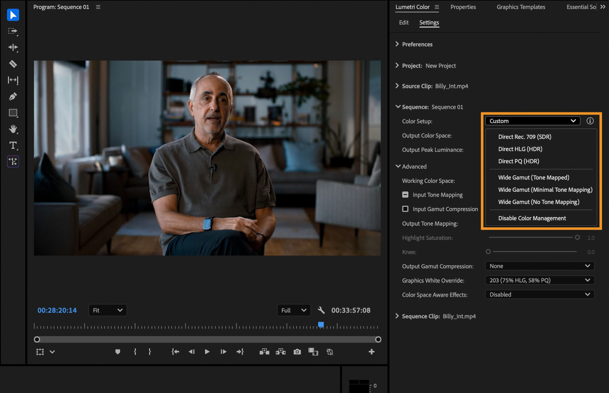This screenshot has width=609, height=393.
Task: Enable Input Gamut Compression
Action: click(x=405, y=209)
